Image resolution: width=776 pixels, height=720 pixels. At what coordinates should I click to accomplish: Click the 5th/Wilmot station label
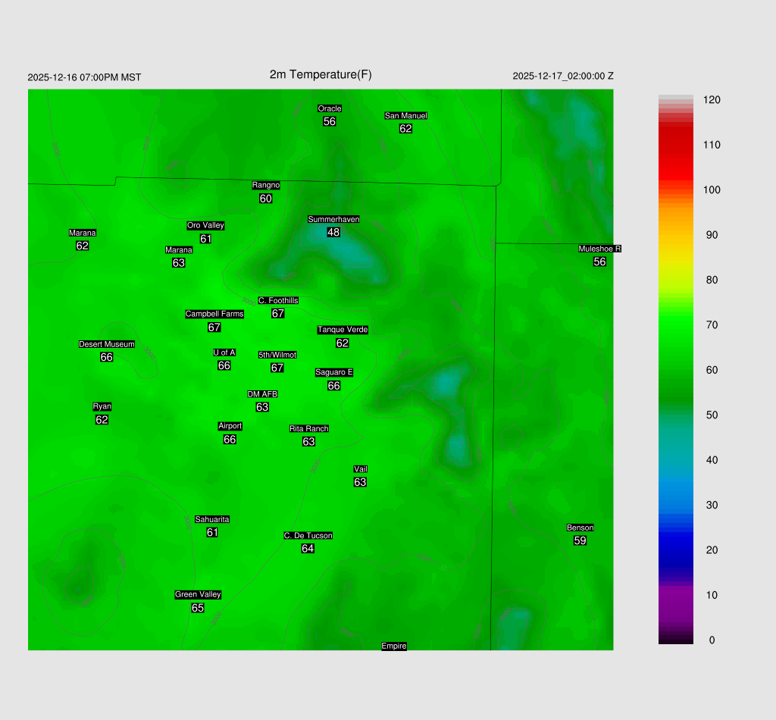(277, 355)
